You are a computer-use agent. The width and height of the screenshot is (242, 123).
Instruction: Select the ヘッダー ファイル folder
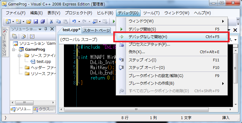pos(40,68)
